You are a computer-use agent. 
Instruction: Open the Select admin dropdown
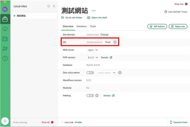107,73
